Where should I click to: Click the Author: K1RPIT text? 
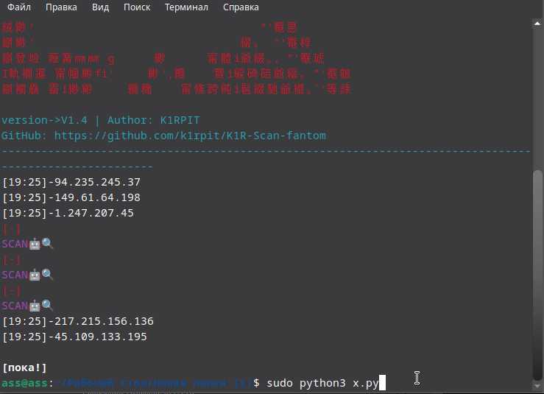pos(154,120)
